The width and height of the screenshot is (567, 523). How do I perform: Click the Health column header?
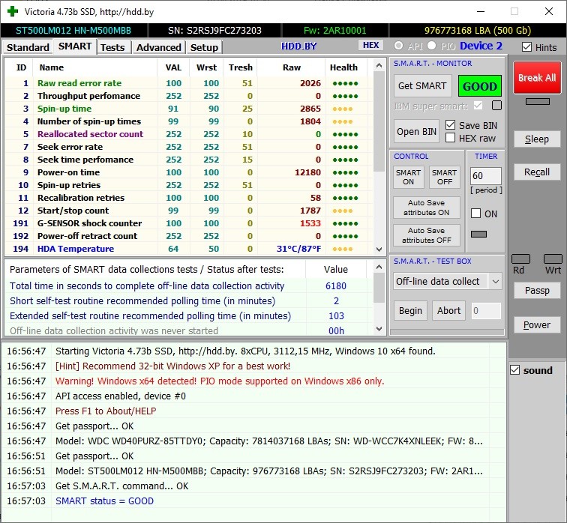(343, 67)
